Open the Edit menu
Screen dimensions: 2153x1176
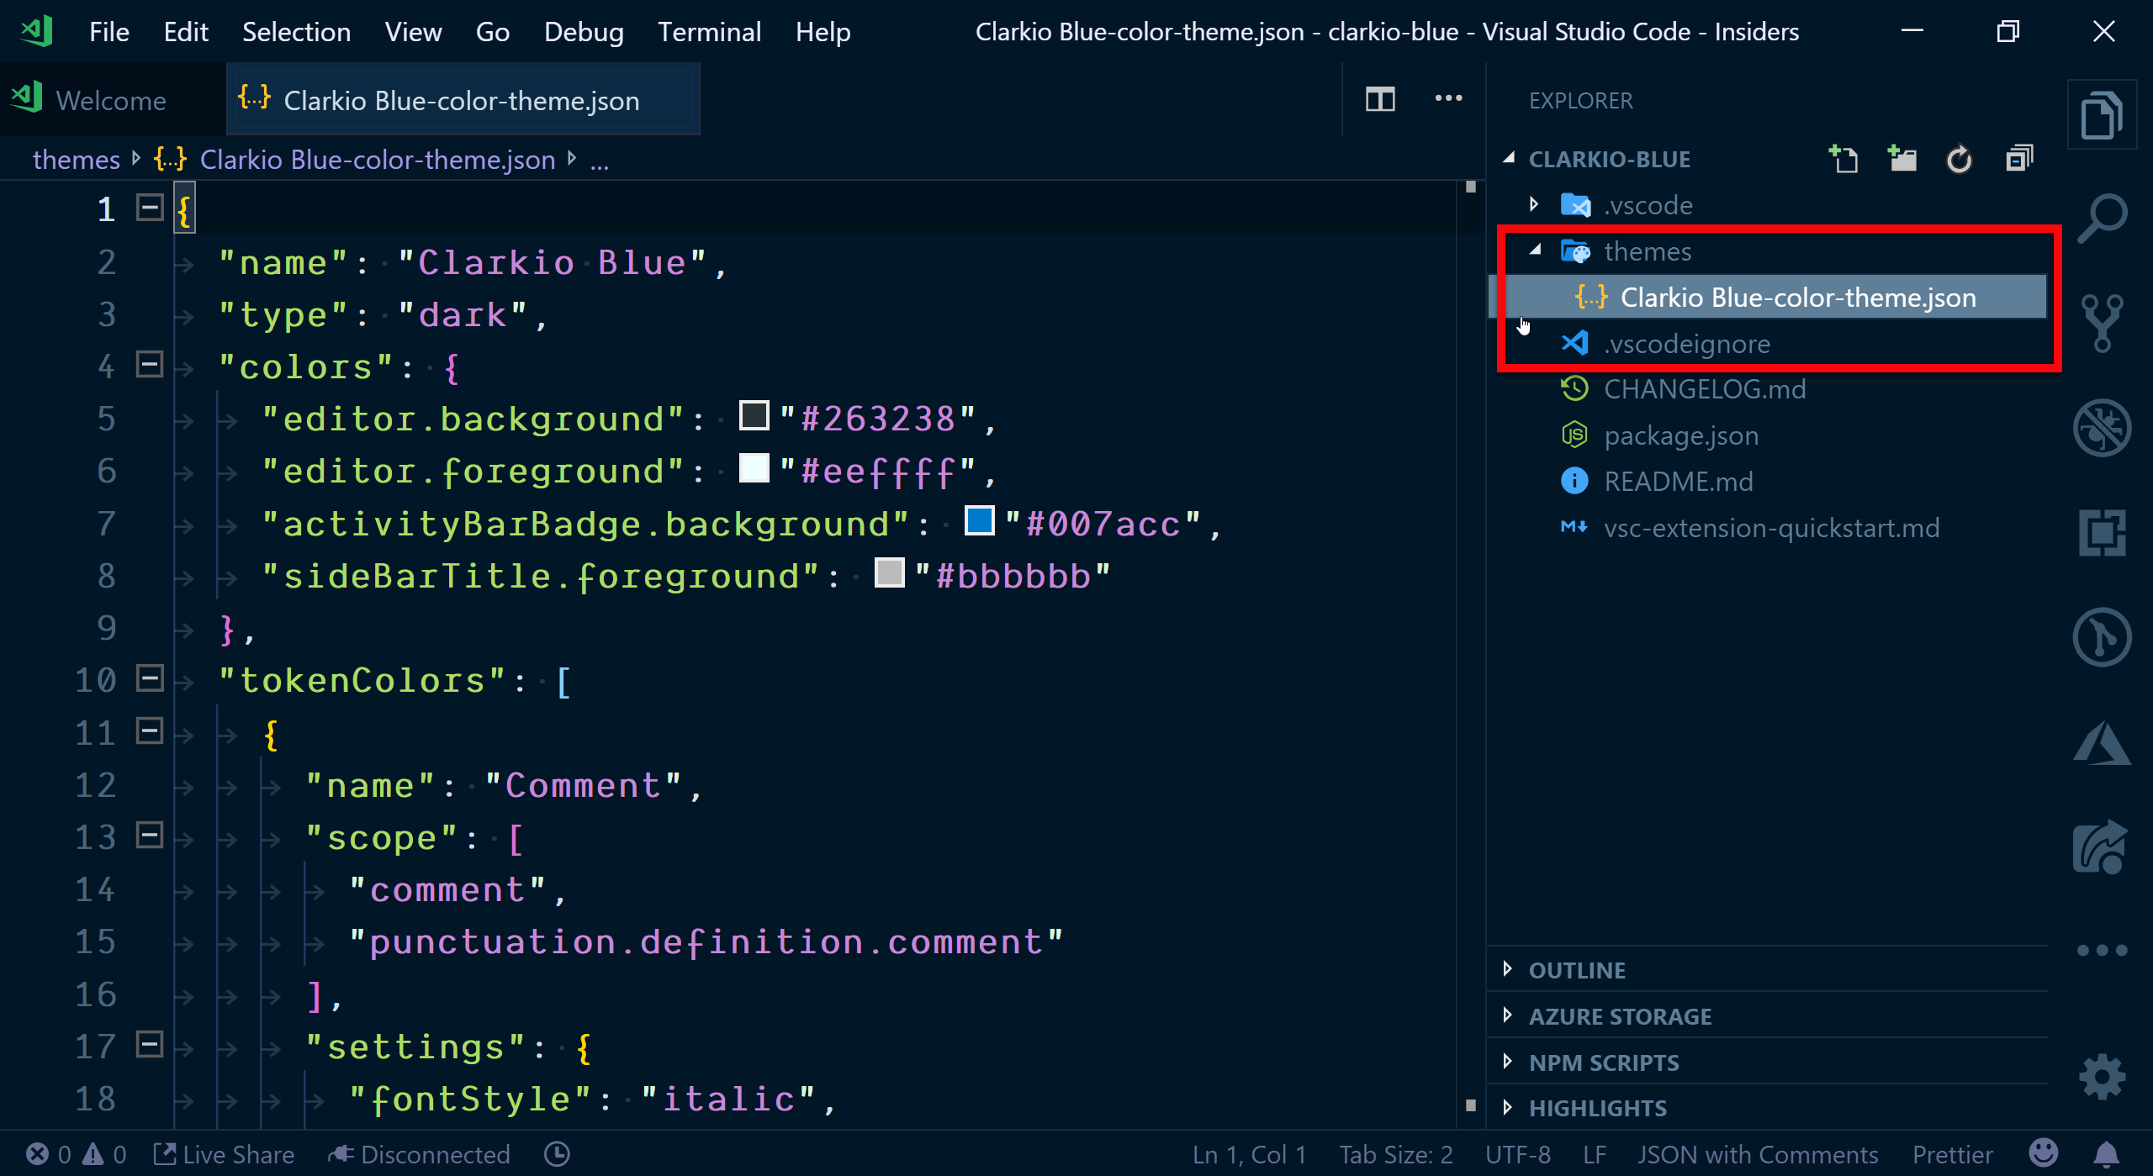point(186,31)
